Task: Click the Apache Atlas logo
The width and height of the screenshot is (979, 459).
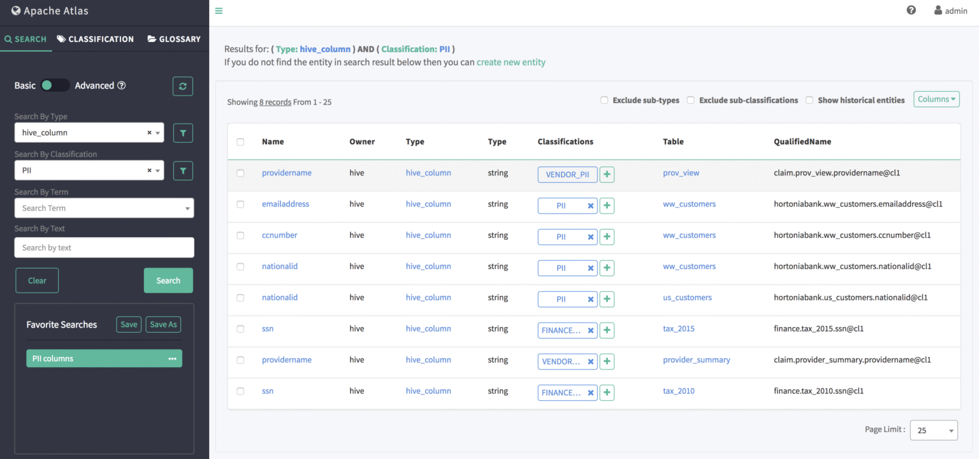Action: tap(51, 10)
